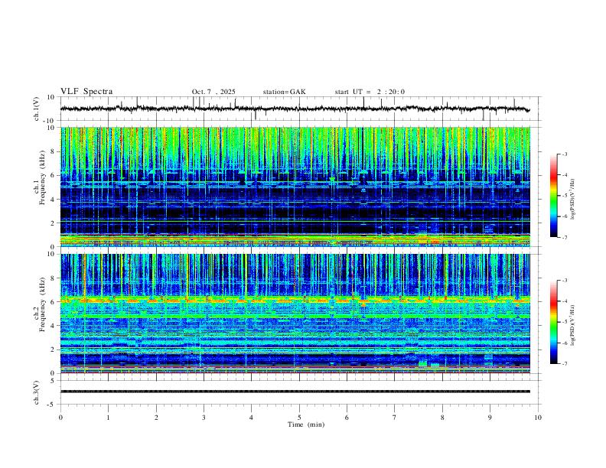Click the '8' kHz tick on ch.2 spectrogram
Viewport: 606px width, 468px height.
(x=54, y=278)
